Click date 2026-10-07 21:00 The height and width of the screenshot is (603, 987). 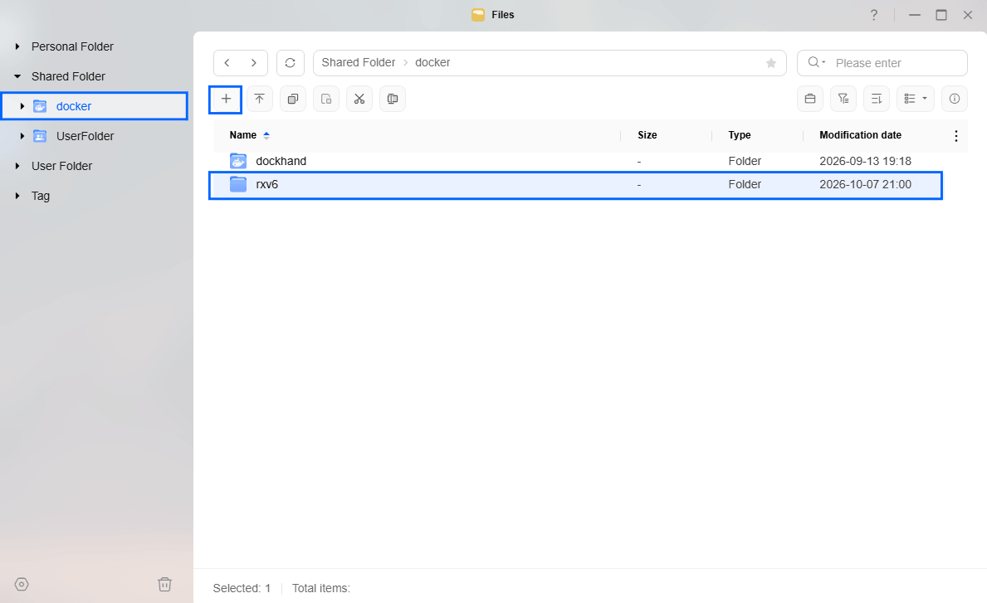(x=866, y=184)
